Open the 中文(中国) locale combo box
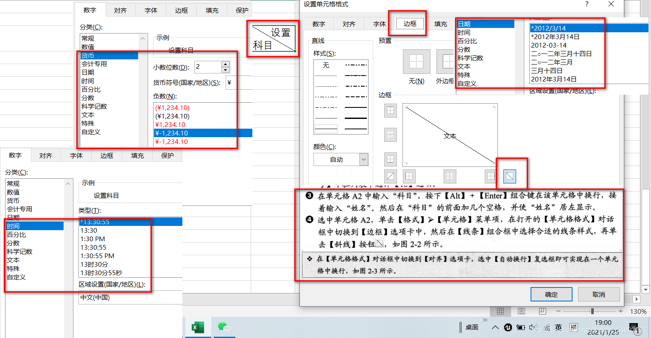651x338 pixels. click(131, 298)
